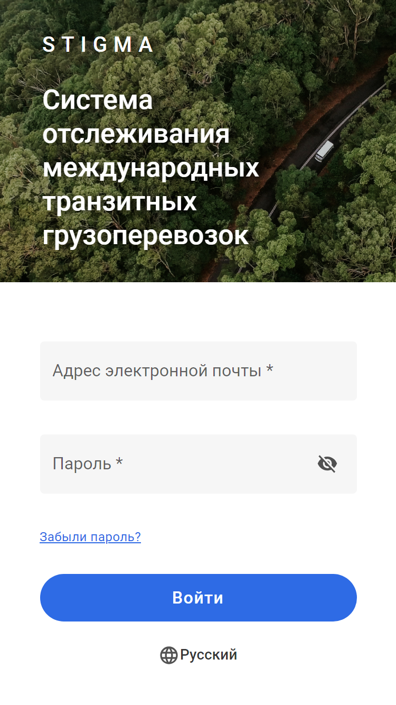Click the word транзитных in the title

(120, 202)
